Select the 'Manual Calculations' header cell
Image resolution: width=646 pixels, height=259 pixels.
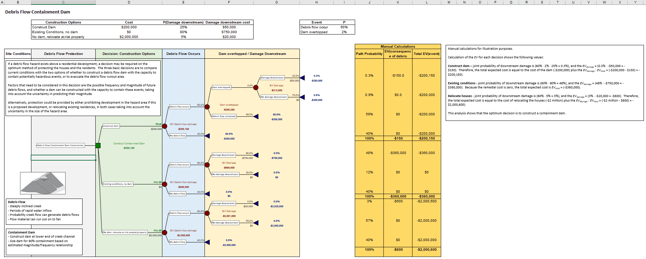pyautogui.click(x=398, y=46)
